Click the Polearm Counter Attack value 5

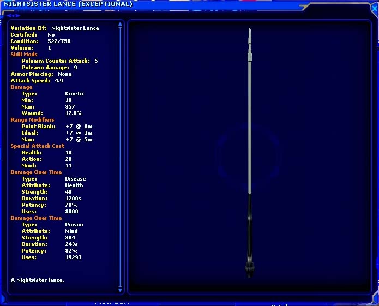click(96, 61)
